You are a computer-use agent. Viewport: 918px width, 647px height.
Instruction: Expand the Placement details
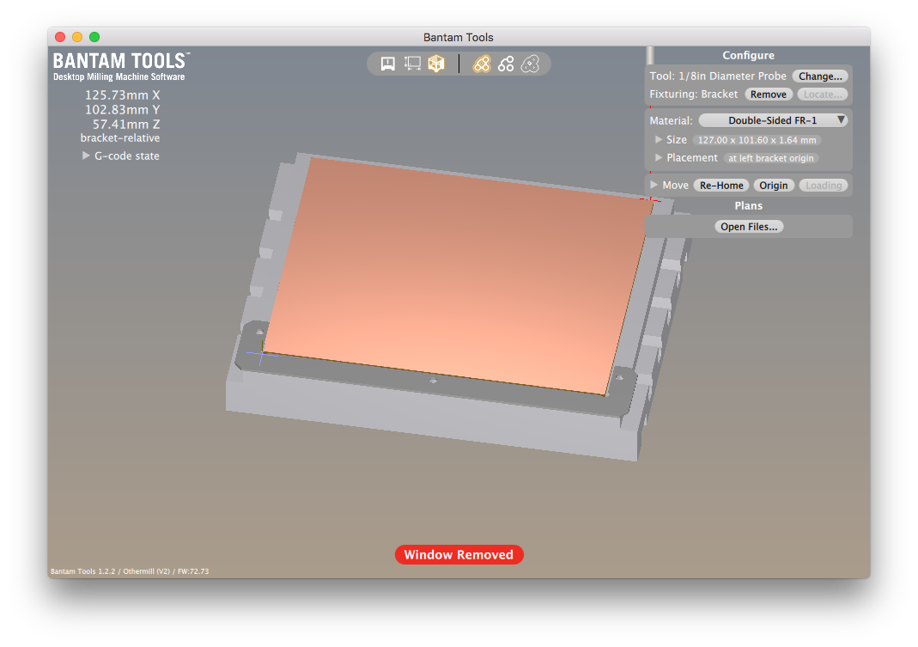click(x=659, y=157)
